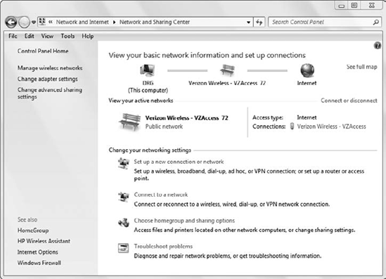Open the Help menu
The width and height of the screenshot is (386, 279).
pos(88,36)
